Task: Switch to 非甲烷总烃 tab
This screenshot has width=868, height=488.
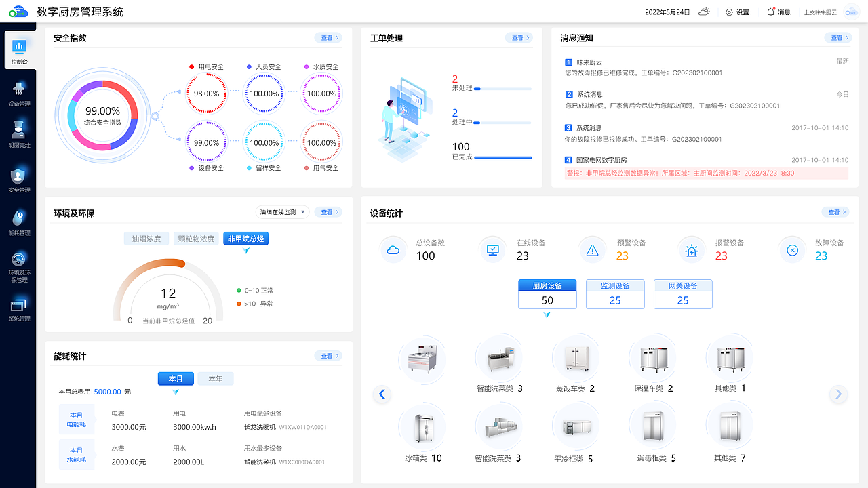Action: pyautogui.click(x=245, y=239)
